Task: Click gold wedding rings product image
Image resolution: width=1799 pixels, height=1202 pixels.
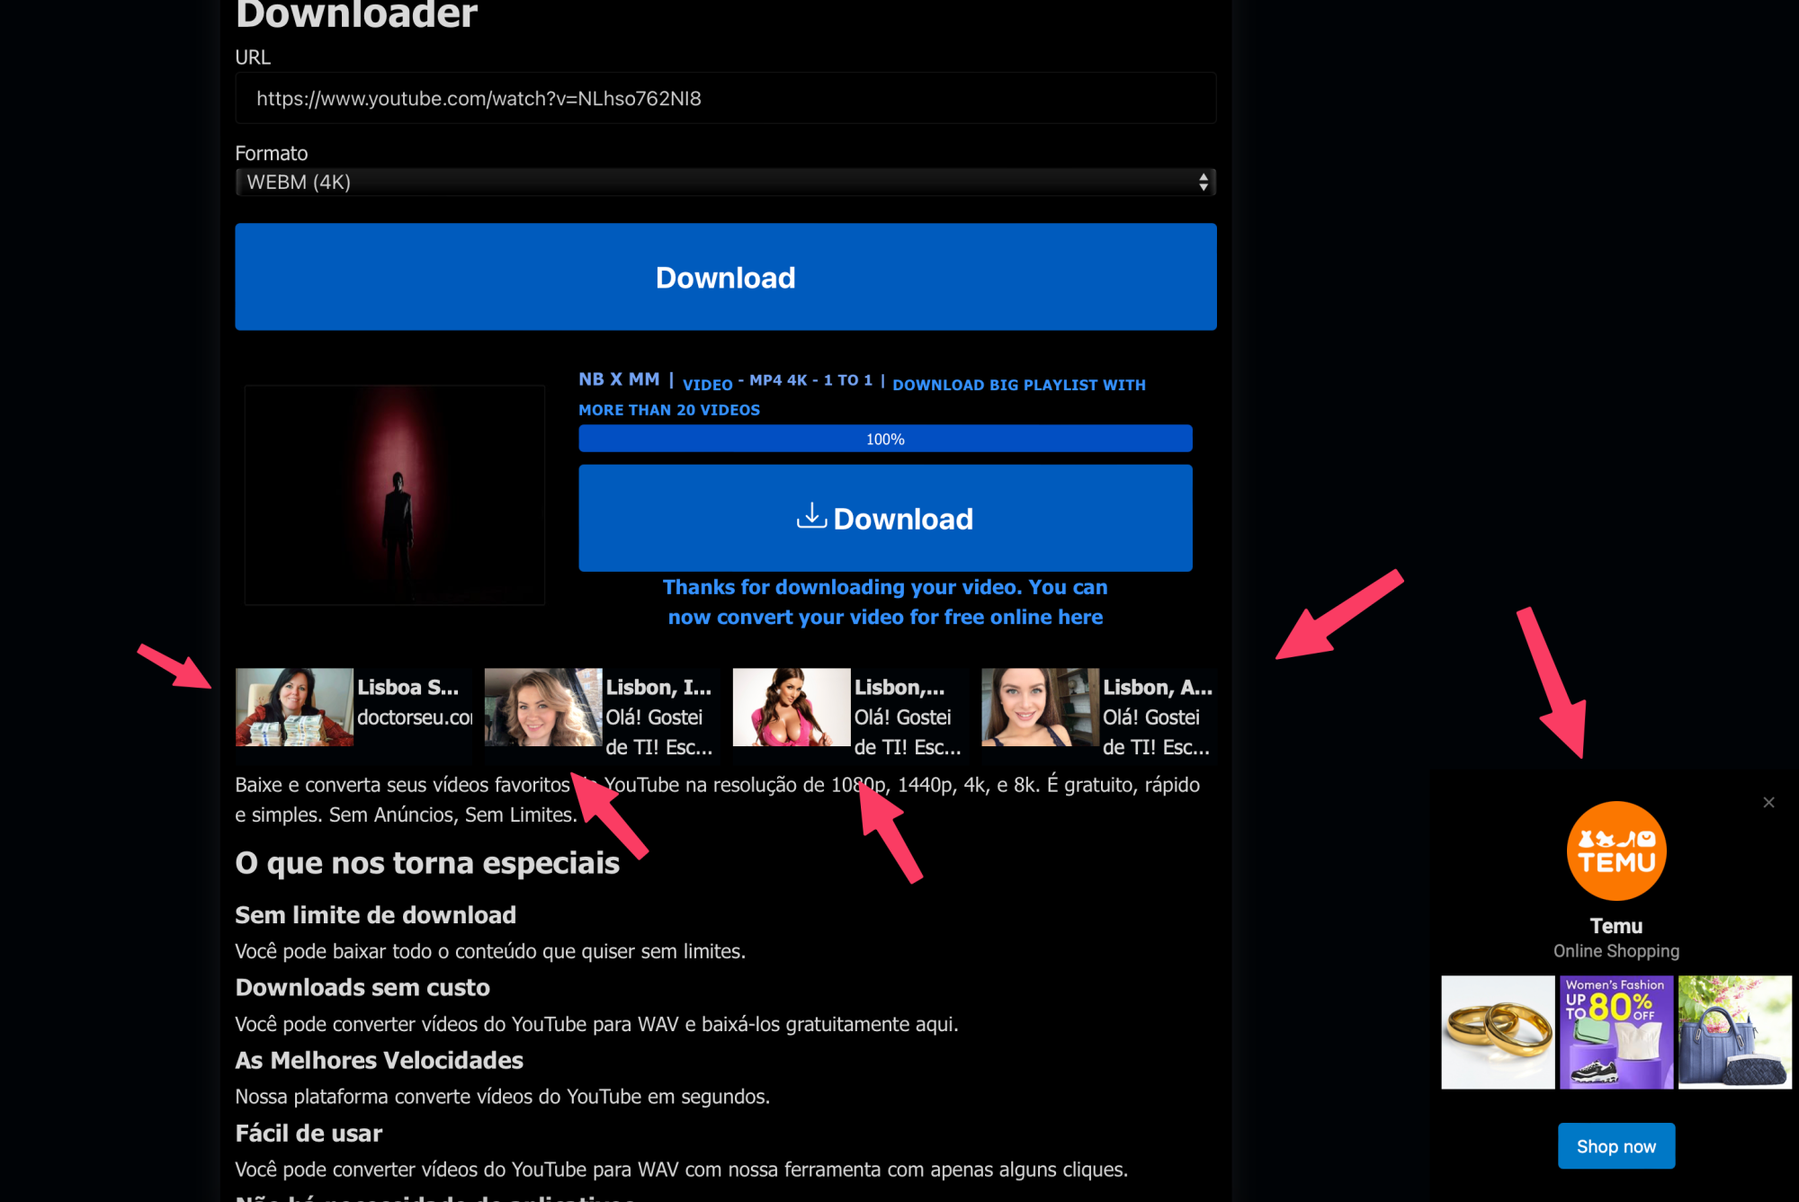Action: coord(1498,1032)
